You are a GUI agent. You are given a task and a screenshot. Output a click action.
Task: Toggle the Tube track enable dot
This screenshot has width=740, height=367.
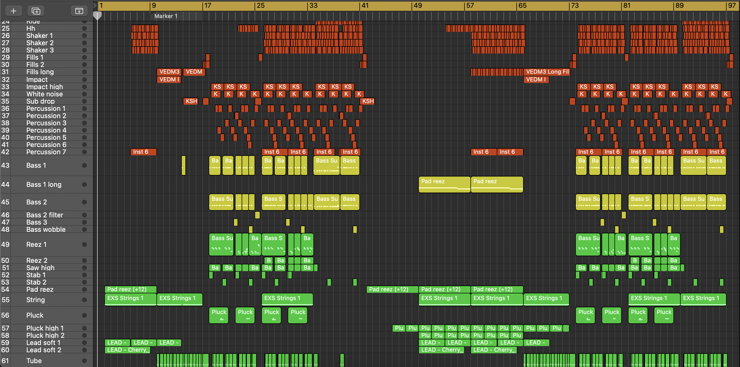84,361
